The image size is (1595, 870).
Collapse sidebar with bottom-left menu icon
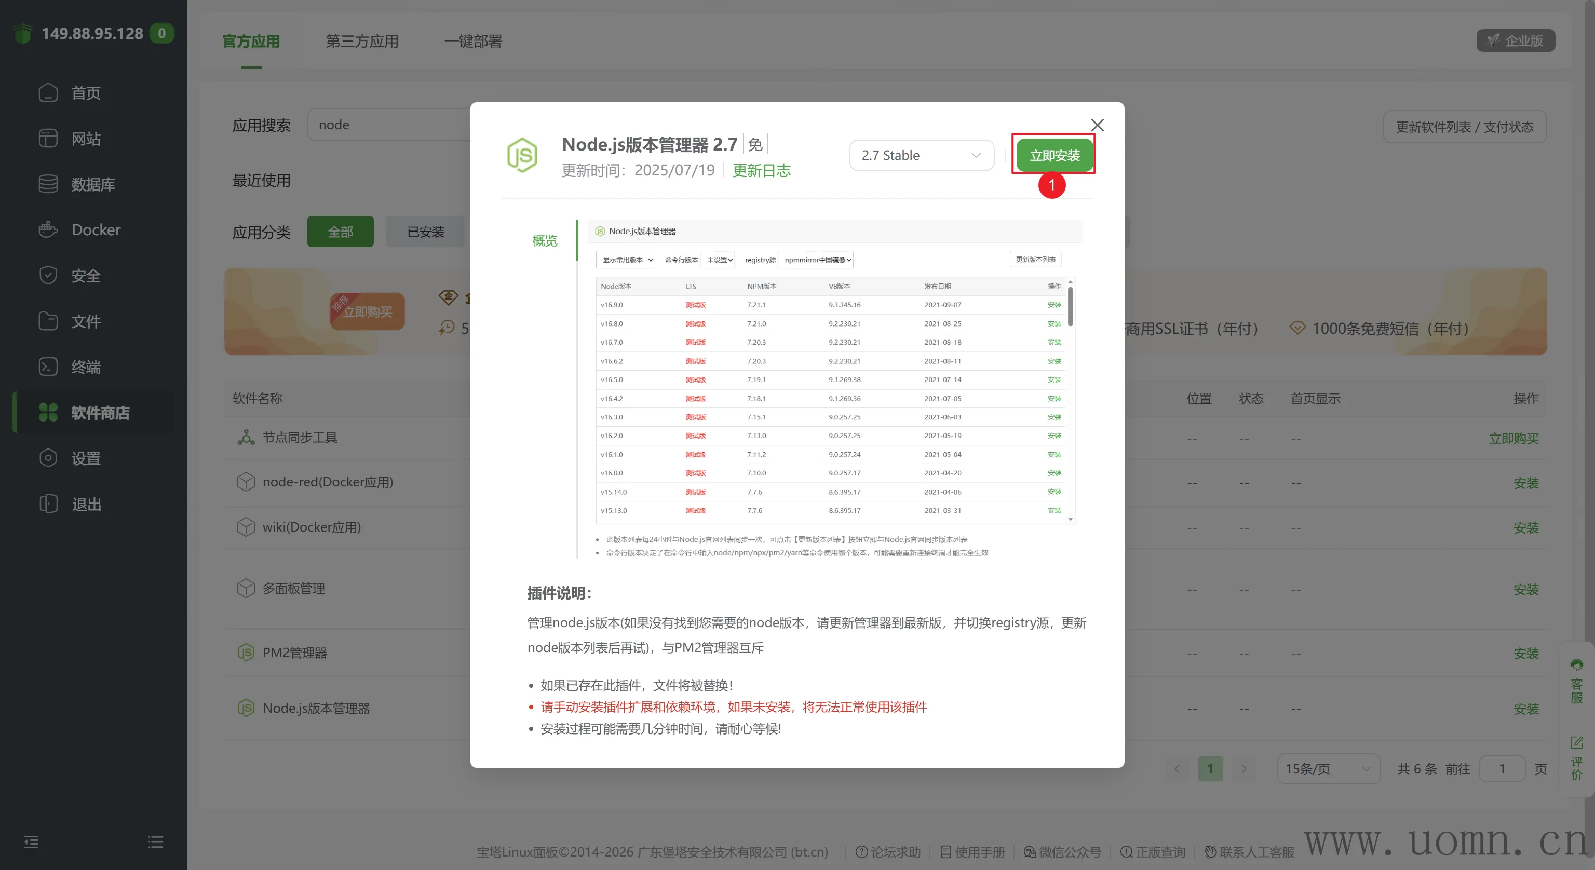31,841
